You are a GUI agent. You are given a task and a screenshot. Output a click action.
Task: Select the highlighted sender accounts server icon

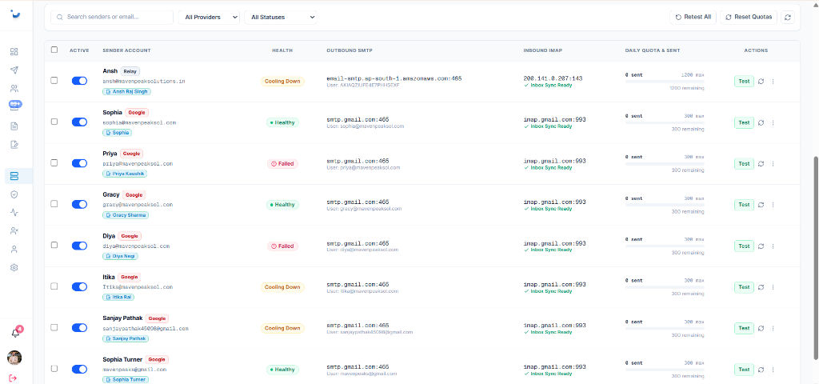point(14,176)
